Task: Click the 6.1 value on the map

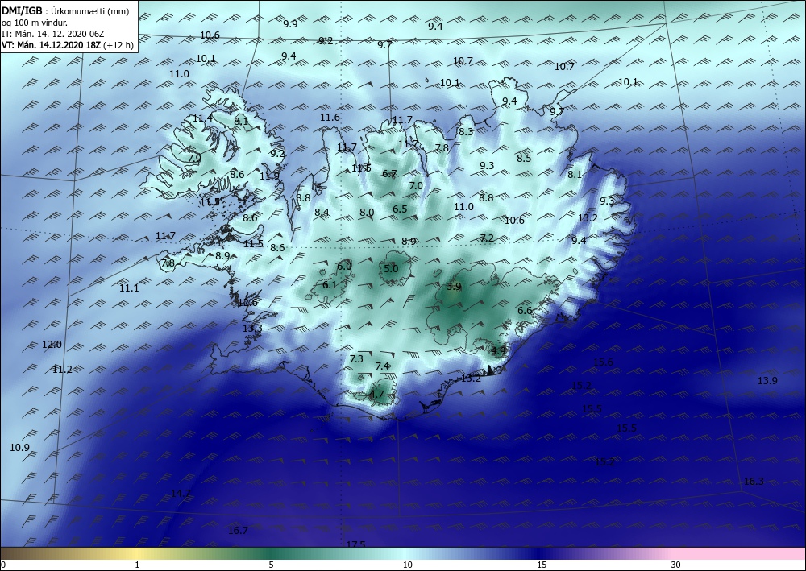Action: (x=330, y=284)
